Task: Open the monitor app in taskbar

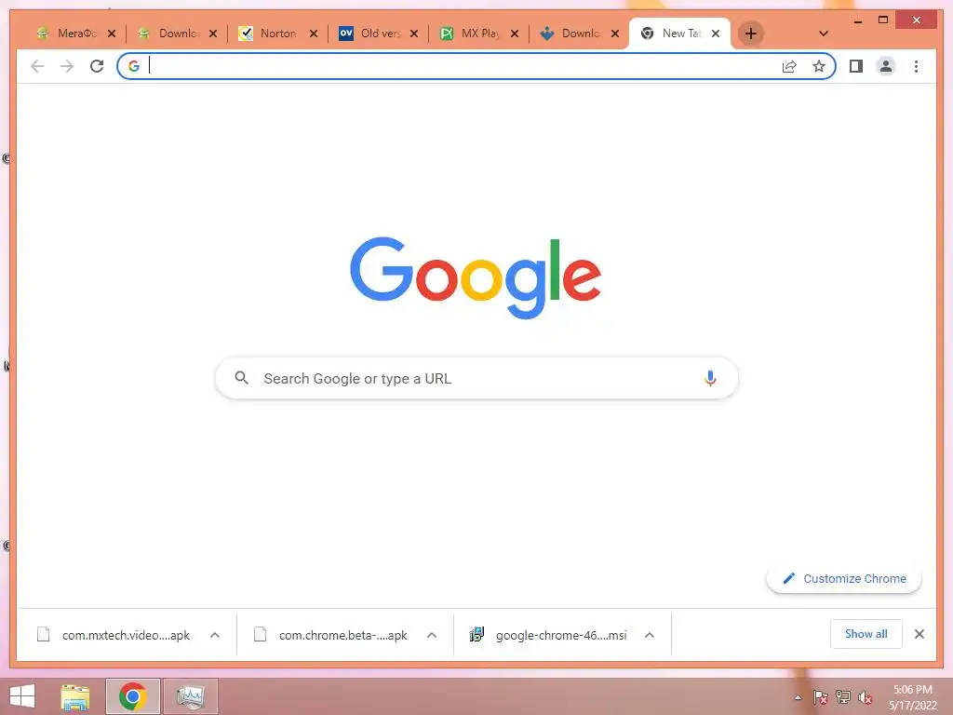Action: (190, 696)
